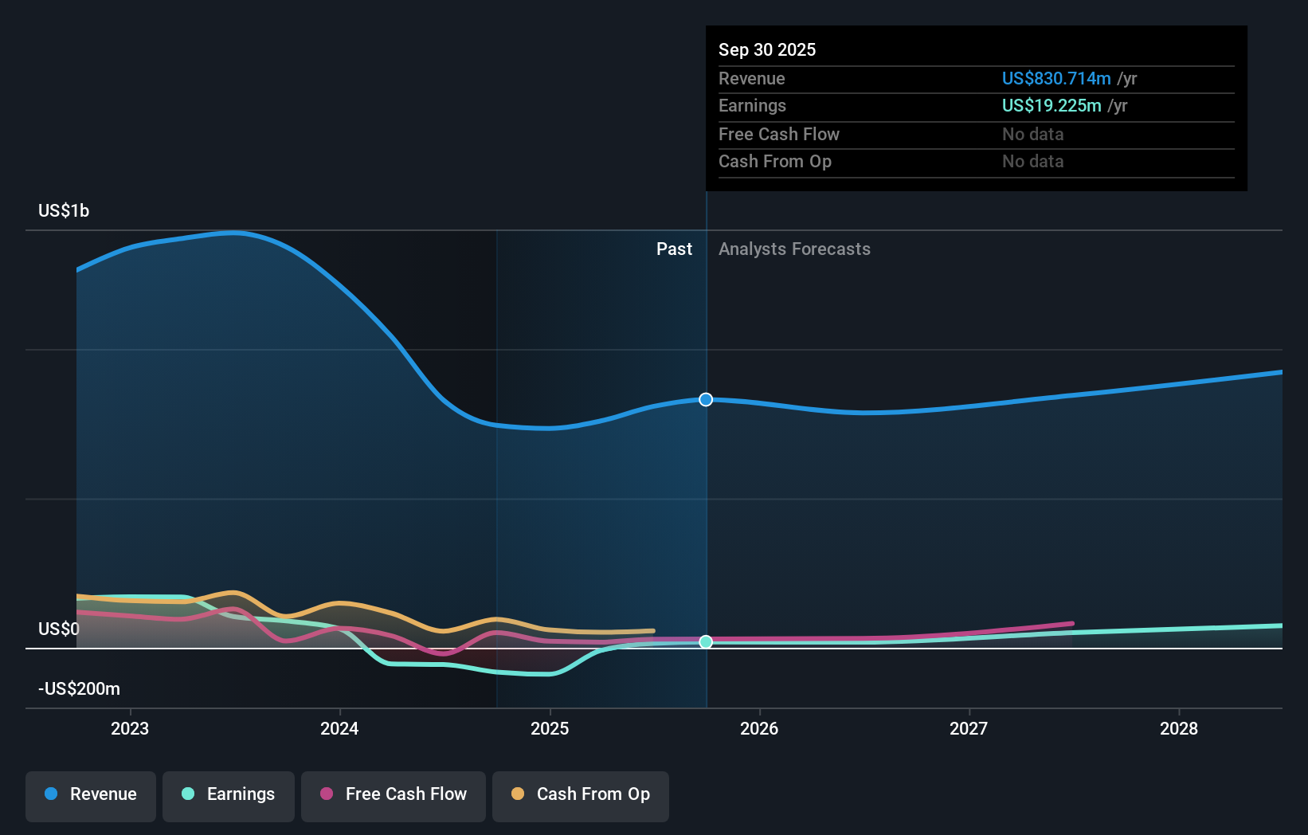Toggle the Earnings series visibility
This screenshot has height=835, width=1308.
(229, 794)
